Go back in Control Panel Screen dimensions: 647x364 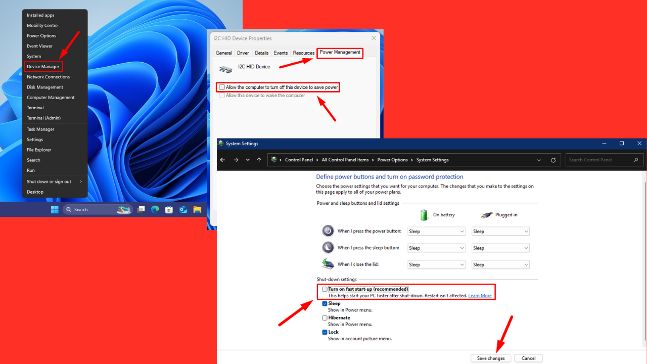click(x=223, y=160)
